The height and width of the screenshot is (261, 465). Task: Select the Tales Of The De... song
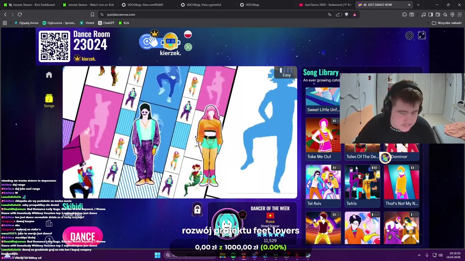[x=362, y=152]
